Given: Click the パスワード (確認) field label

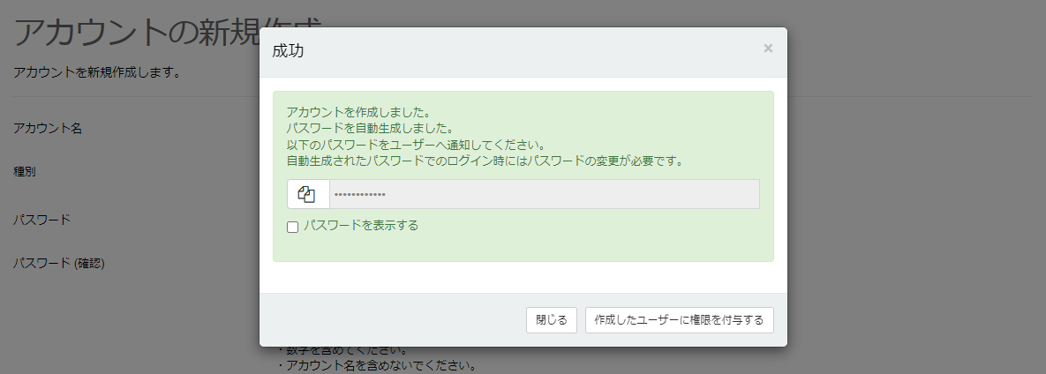Looking at the screenshot, I should pos(59,263).
